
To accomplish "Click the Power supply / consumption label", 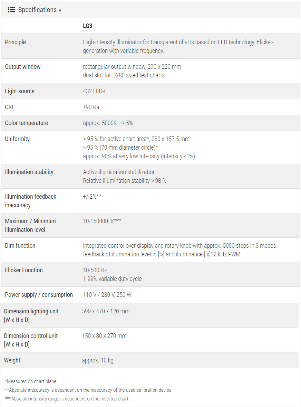I will coord(39,295).
